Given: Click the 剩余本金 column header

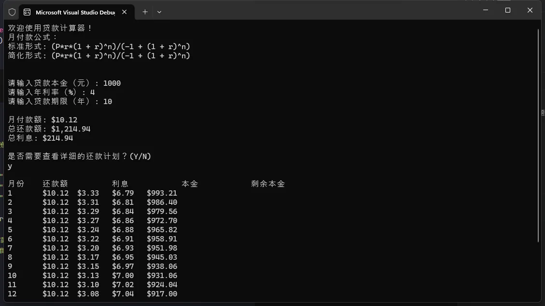Looking at the screenshot, I should (x=268, y=184).
